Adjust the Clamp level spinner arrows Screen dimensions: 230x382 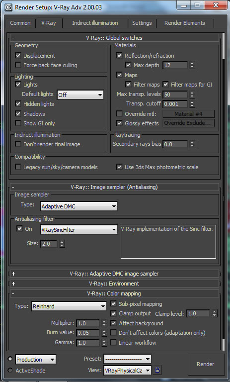(214, 313)
